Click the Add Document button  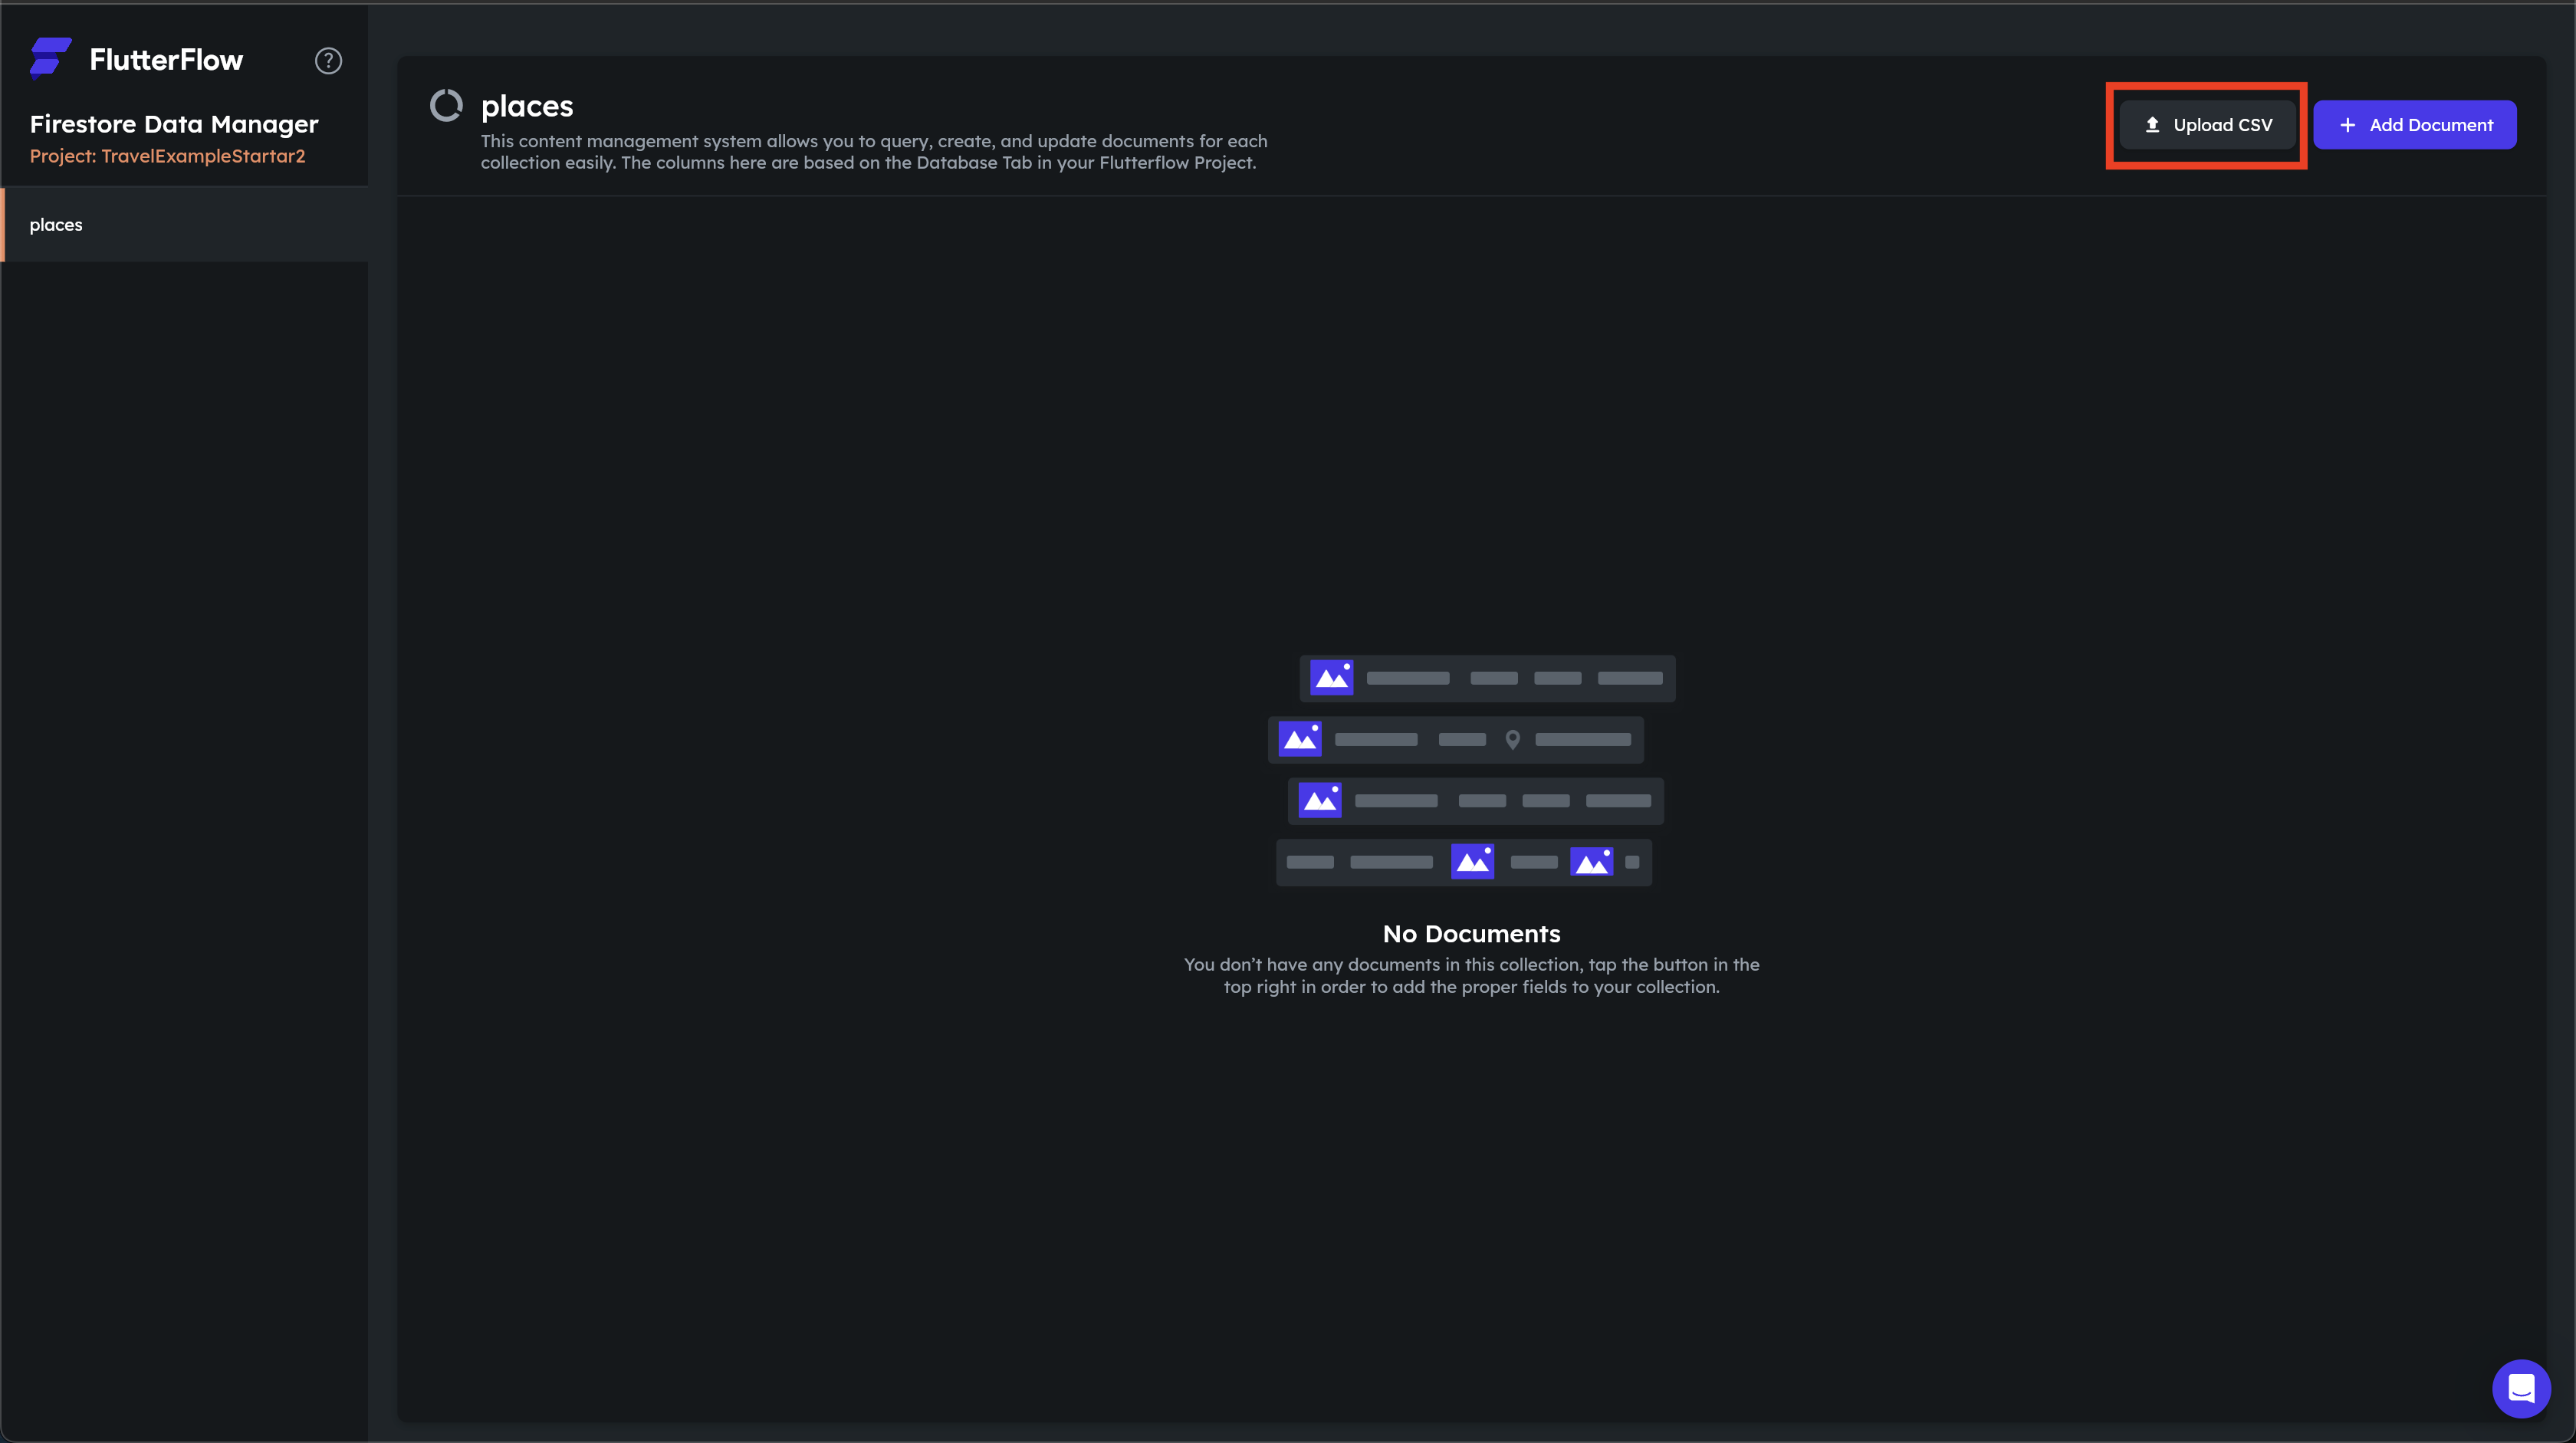click(x=2414, y=125)
